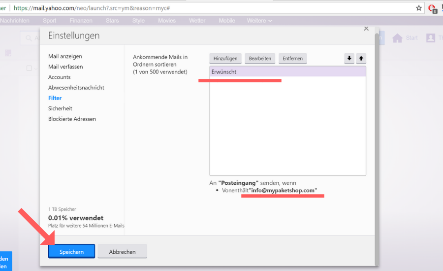Open the Sicherheit settings section
The width and height of the screenshot is (443, 271).
tap(60, 108)
